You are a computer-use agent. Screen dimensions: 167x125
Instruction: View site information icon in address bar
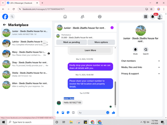20,9
